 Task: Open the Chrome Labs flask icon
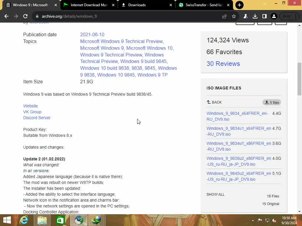point(245,16)
